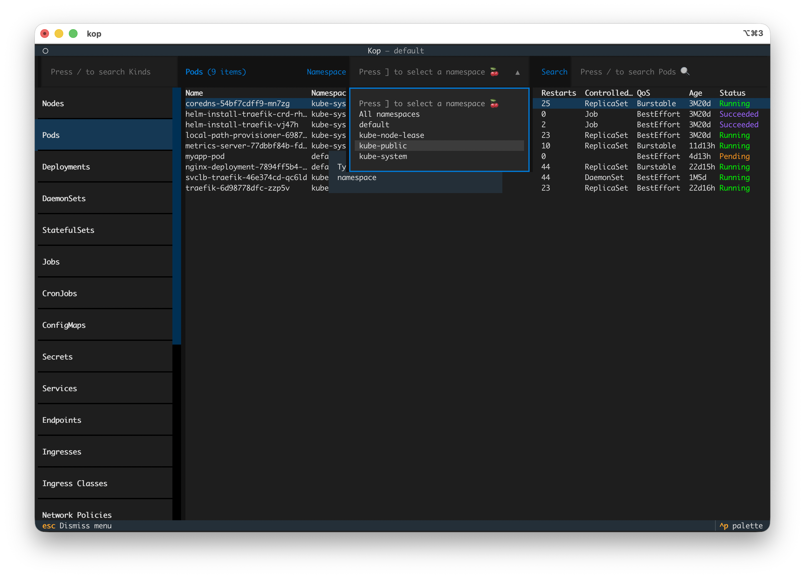The image size is (805, 578).
Task: Click the magnifying glass search Pods icon
Action: (x=685, y=71)
